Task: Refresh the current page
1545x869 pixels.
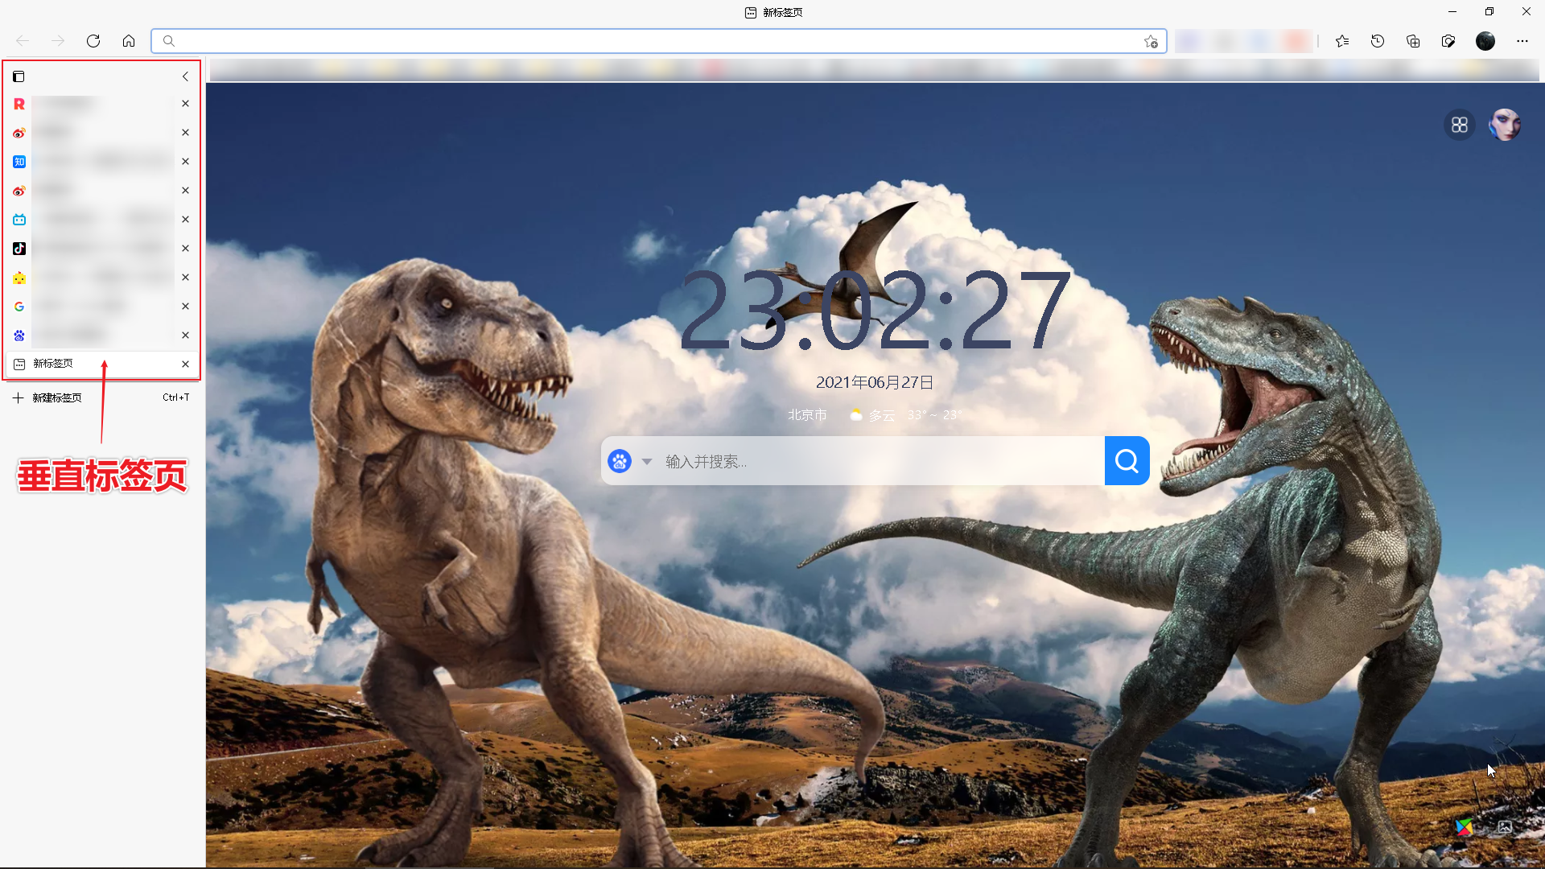Action: tap(93, 41)
